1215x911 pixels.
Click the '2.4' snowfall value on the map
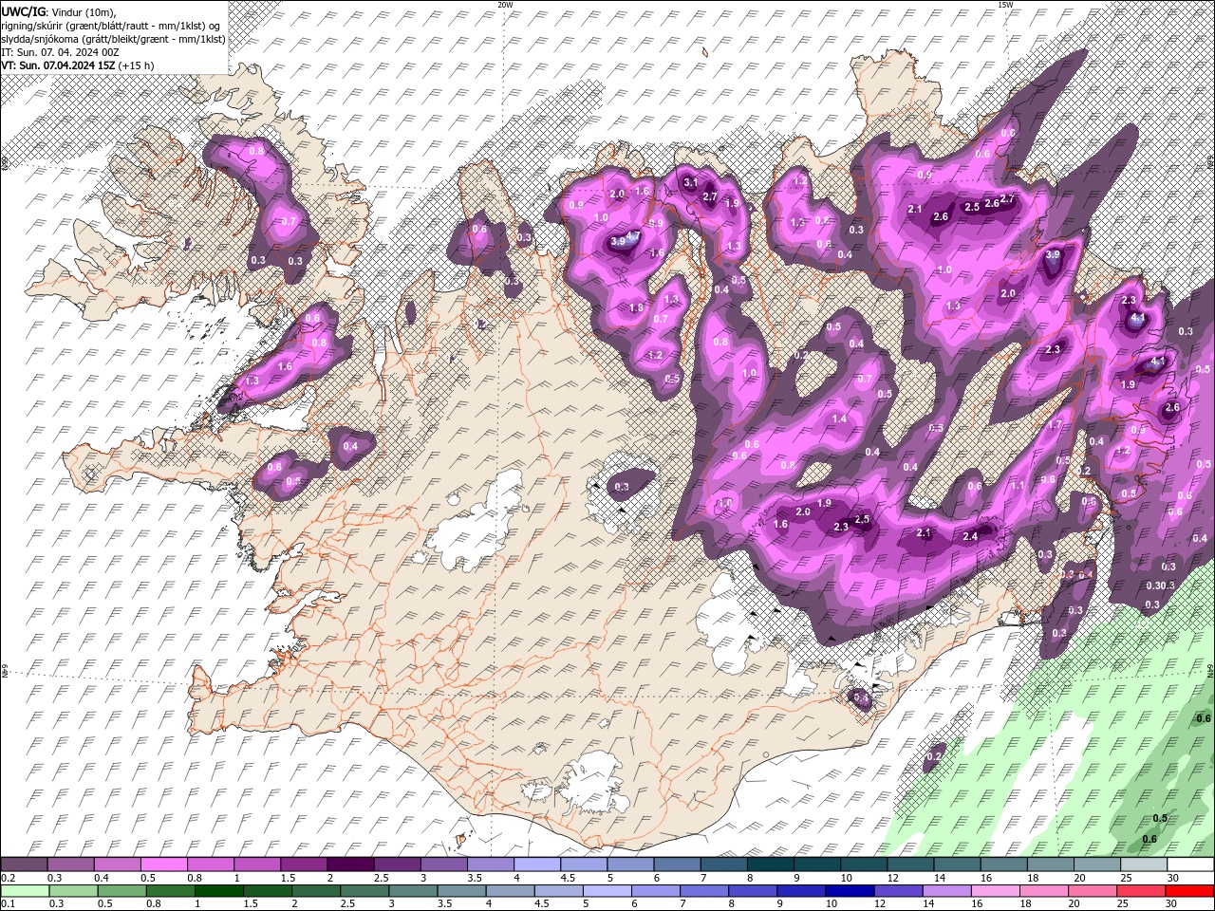(970, 536)
